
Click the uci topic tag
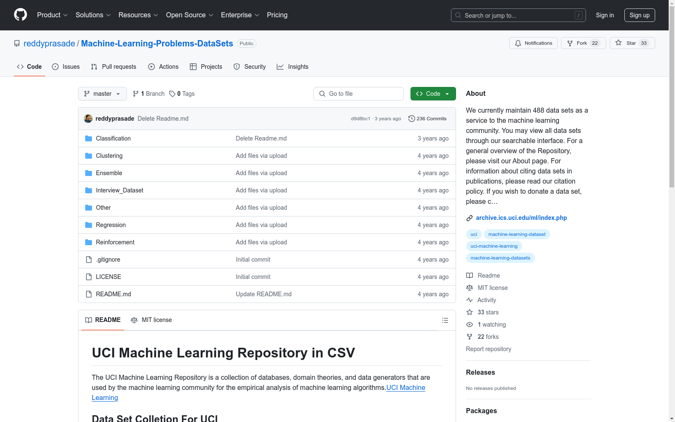474,234
